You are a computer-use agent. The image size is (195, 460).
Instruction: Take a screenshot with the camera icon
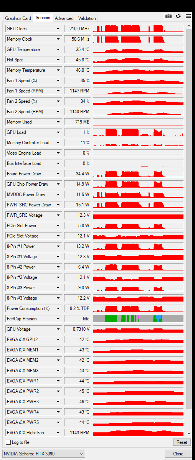(x=168, y=16)
